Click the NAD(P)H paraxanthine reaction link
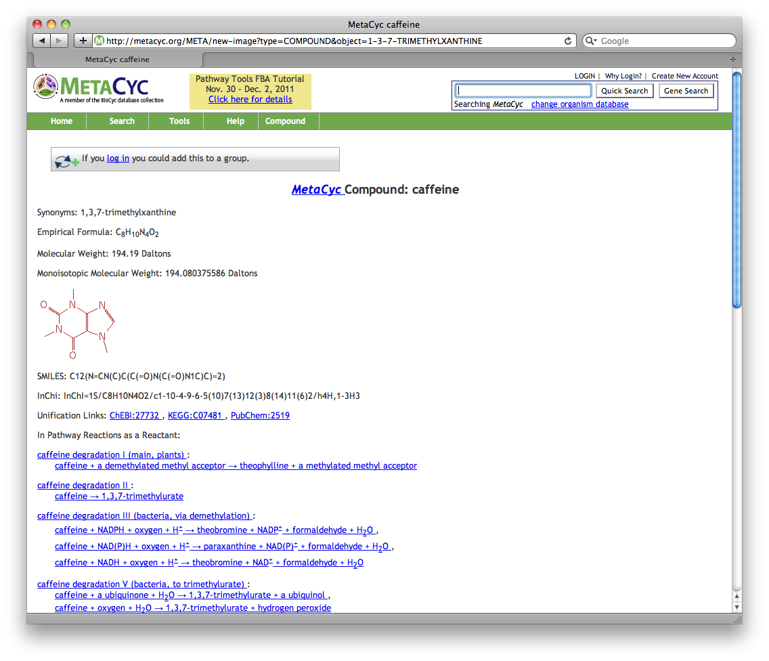This screenshot has height=661, width=769. click(x=222, y=546)
